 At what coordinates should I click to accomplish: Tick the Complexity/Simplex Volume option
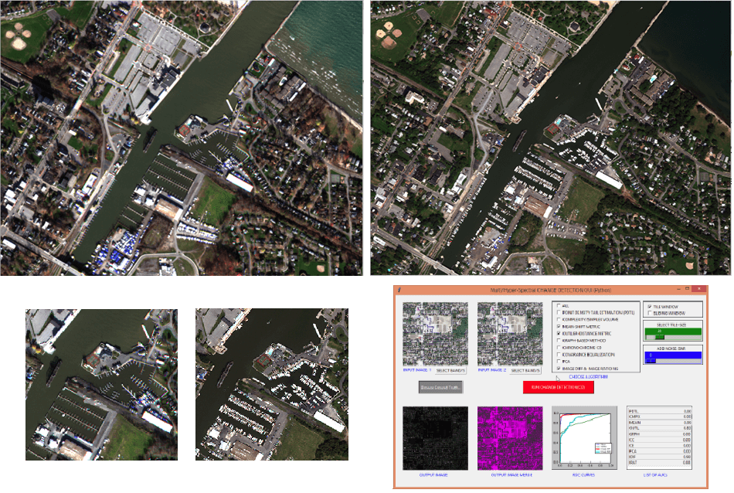(x=559, y=320)
